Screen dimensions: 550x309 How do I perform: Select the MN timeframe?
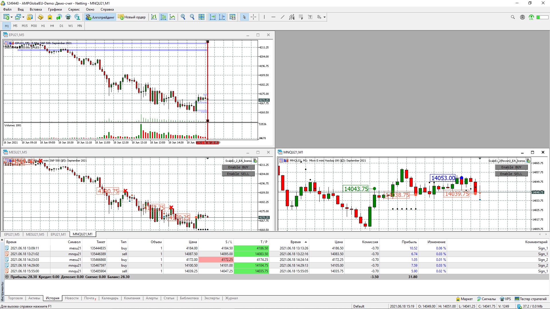(80, 26)
